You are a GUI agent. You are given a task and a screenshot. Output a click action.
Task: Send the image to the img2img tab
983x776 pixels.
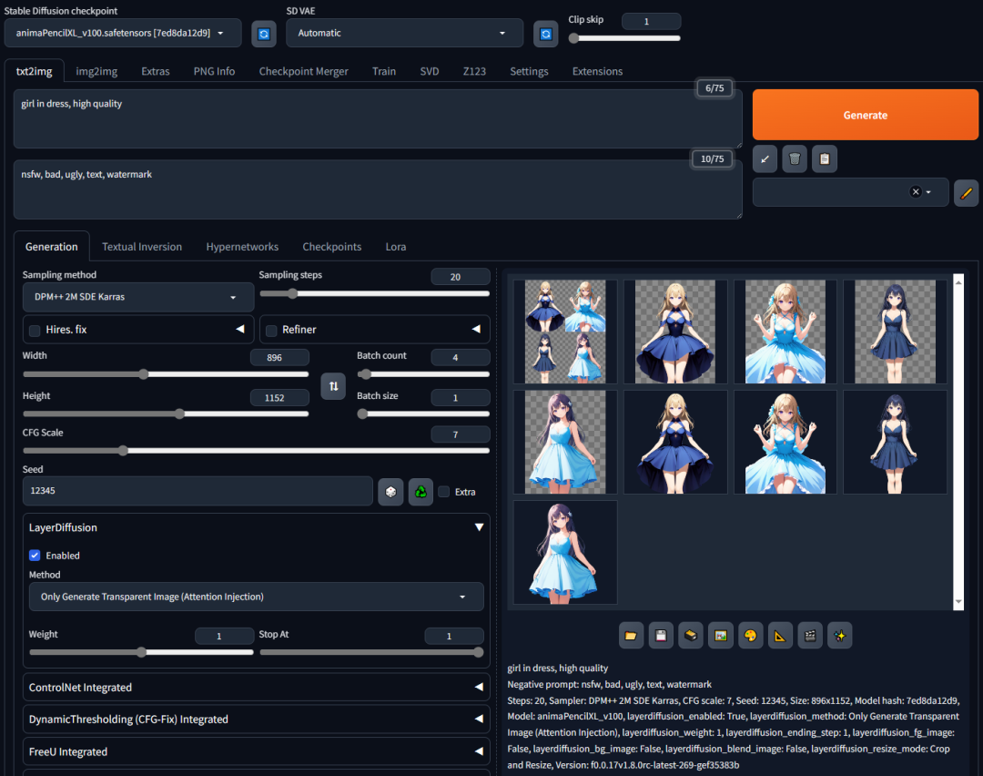pyautogui.click(x=720, y=635)
